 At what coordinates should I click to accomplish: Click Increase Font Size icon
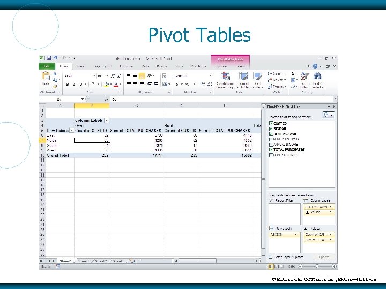click(113, 76)
